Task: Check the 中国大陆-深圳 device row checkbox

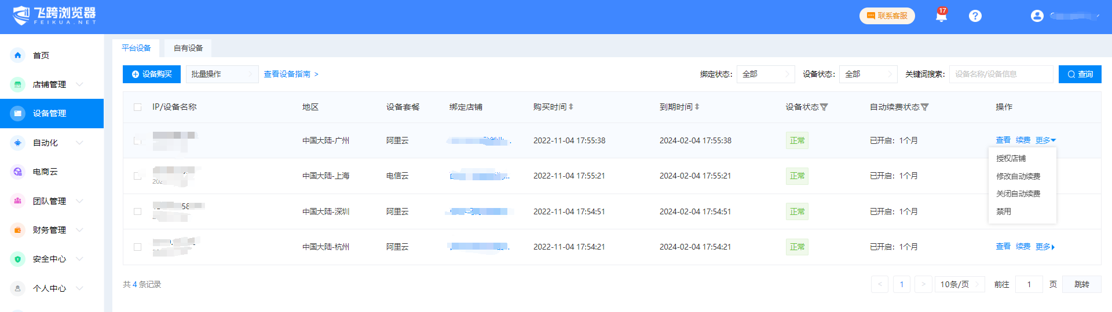Action: coord(137,211)
